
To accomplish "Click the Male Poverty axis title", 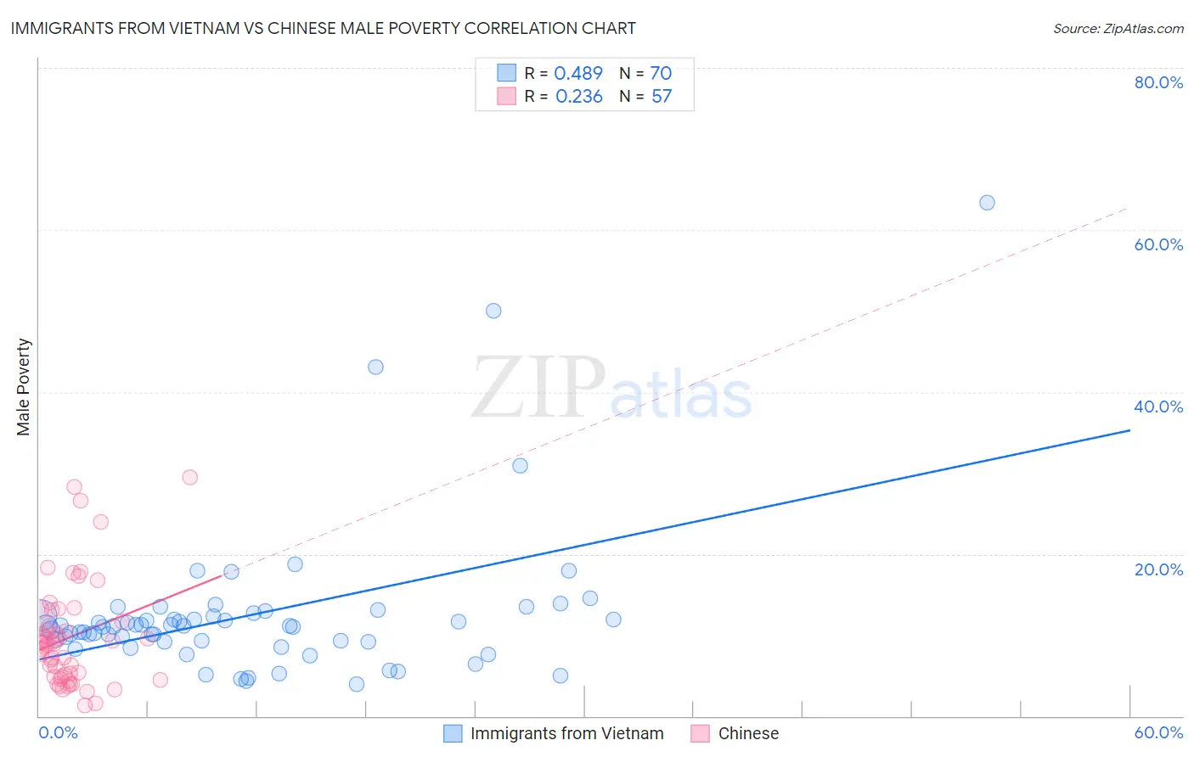I will [x=23, y=387].
